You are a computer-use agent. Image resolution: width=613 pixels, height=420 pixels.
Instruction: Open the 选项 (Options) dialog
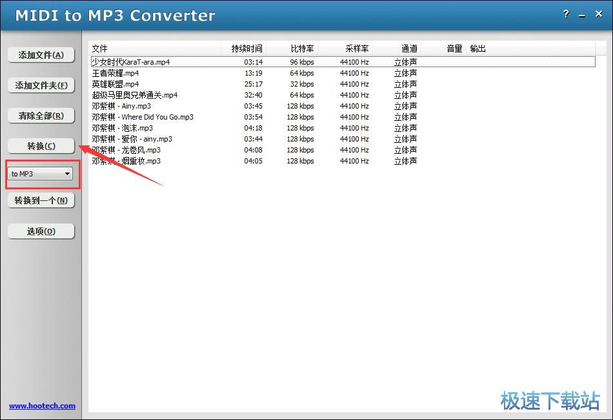coord(41,231)
